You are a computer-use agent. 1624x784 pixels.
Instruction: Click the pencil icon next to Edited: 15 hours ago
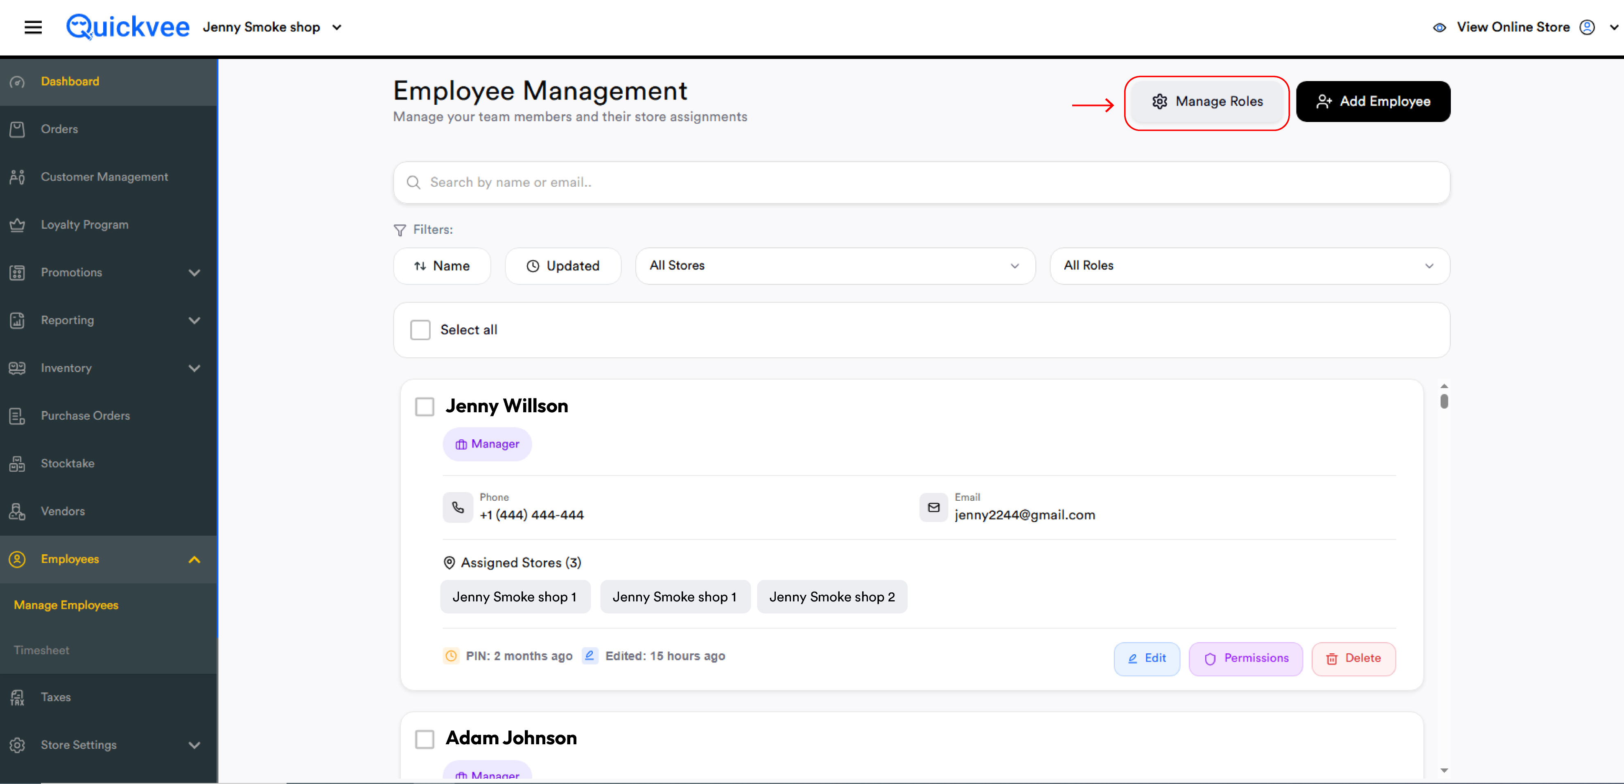(x=590, y=655)
